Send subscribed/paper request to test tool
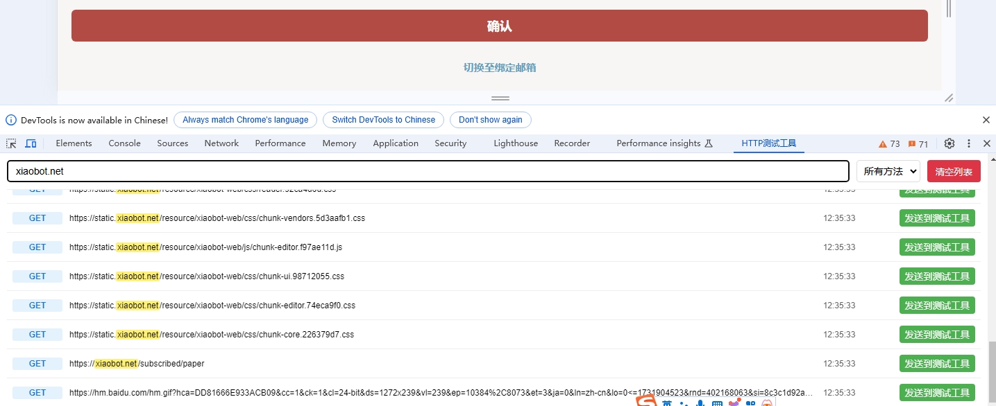Screen dimensions: 996x406 pyautogui.click(x=937, y=364)
